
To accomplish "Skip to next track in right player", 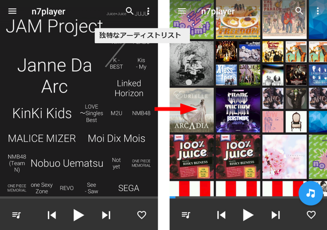I will [x=275, y=215].
